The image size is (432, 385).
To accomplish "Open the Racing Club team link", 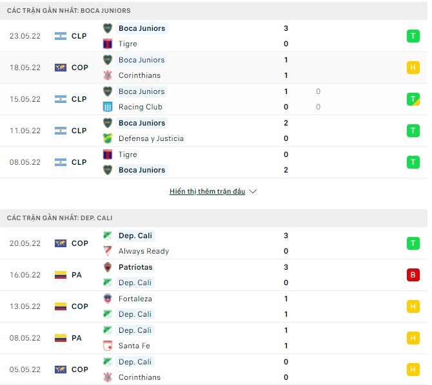I will [140, 107].
